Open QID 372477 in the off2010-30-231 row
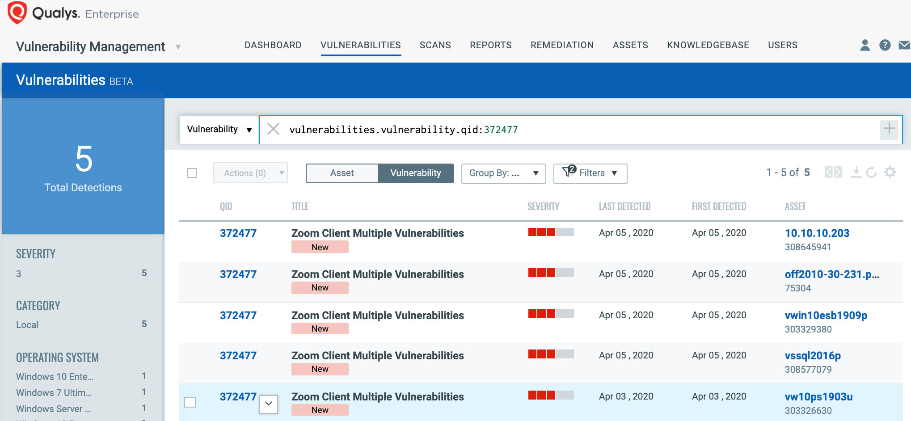Viewport: 911px width, 421px height. (x=238, y=274)
